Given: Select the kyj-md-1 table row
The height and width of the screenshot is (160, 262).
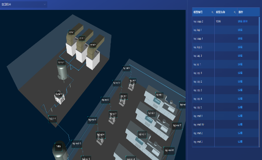Looking at the screenshot, I should pyautogui.click(x=225, y=116).
